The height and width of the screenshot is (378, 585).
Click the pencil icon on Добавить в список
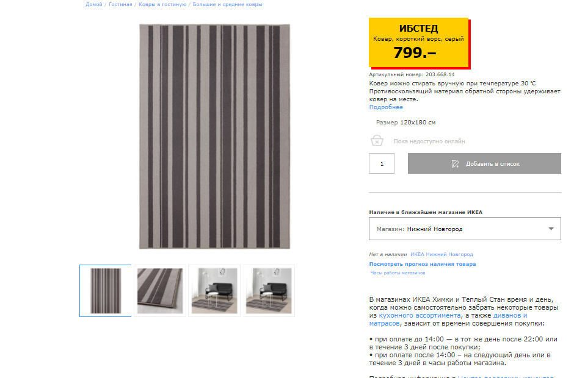455,164
